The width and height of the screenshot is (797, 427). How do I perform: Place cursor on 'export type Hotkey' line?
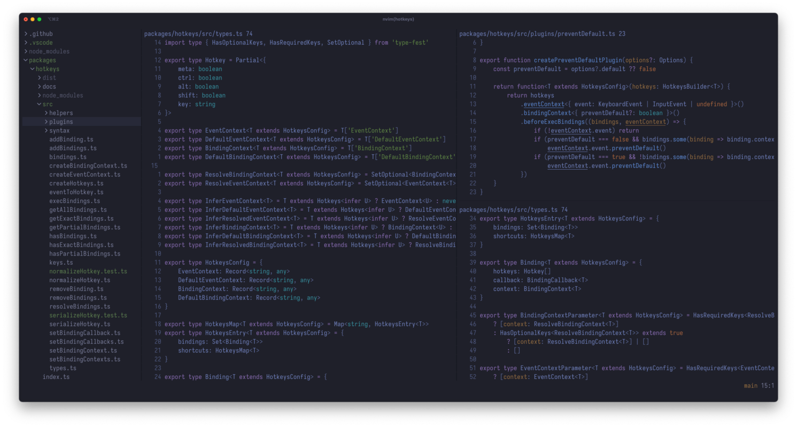click(215, 60)
